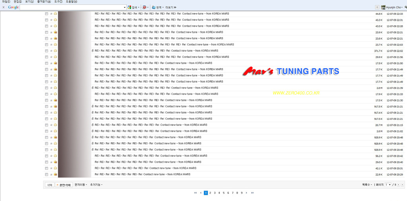Click the 삭제 delete button
Screen dimensions: 407x201
point(49,185)
